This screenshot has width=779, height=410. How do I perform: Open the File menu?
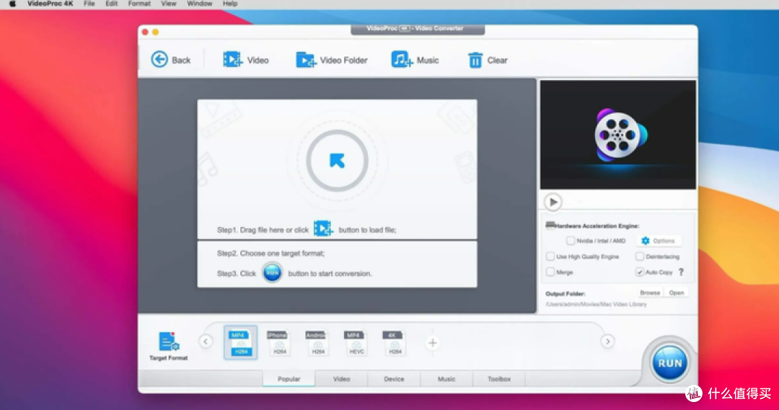click(89, 4)
